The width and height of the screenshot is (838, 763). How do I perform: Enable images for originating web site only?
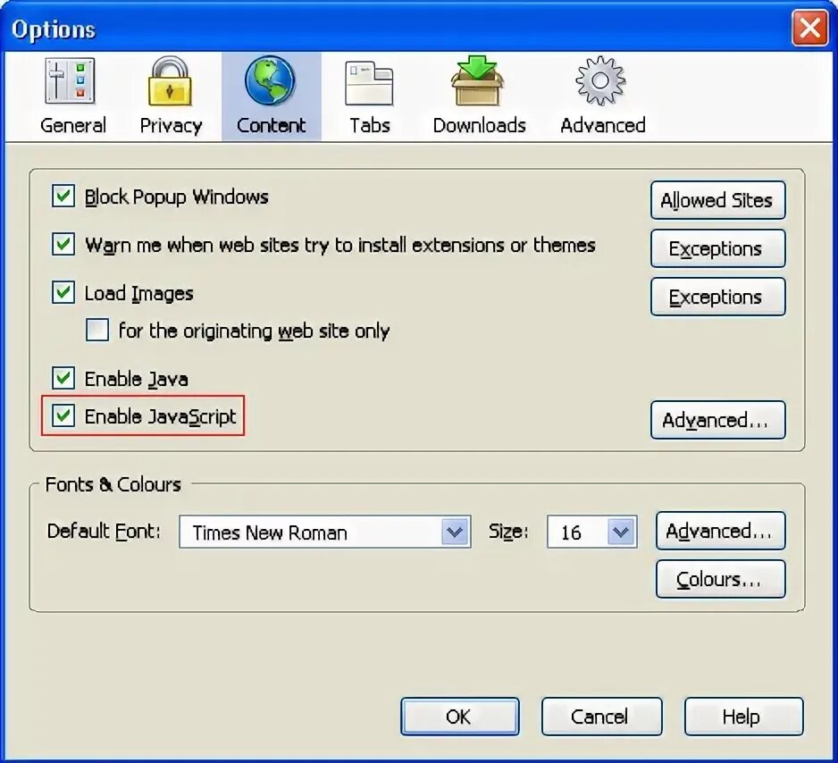pyautogui.click(x=97, y=331)
